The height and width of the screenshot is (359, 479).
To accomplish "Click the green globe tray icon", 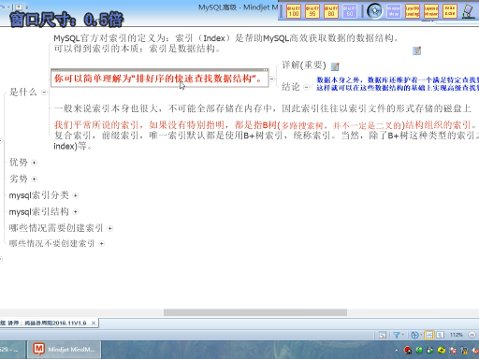I will click(x=419, y=351).
